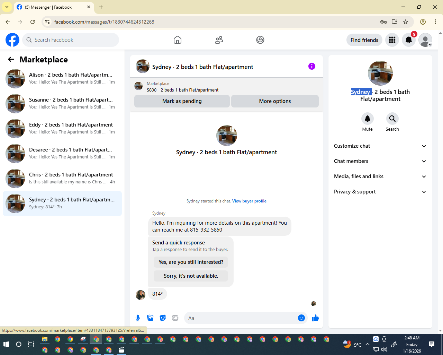Send a voice clip with microphone icon

[x=138, y=318]
